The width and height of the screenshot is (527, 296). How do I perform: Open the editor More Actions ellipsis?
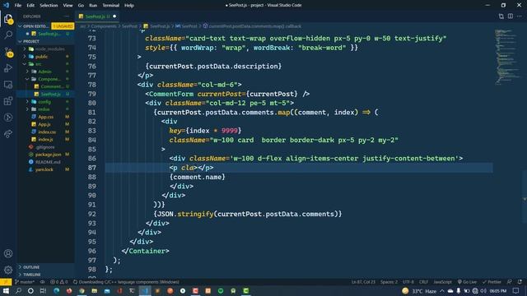[520, 16]
